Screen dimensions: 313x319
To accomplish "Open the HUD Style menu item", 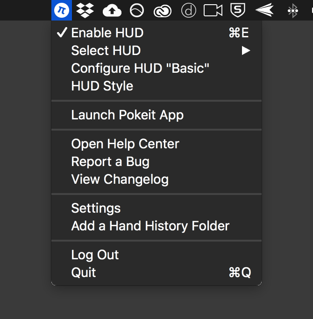I will pyautogui.click(x=156, y=86).
